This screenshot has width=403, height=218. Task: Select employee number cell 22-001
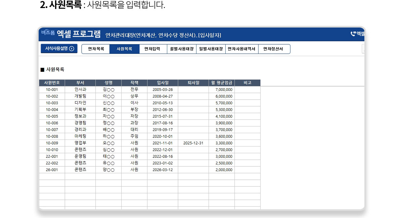(x=52, y=157)
